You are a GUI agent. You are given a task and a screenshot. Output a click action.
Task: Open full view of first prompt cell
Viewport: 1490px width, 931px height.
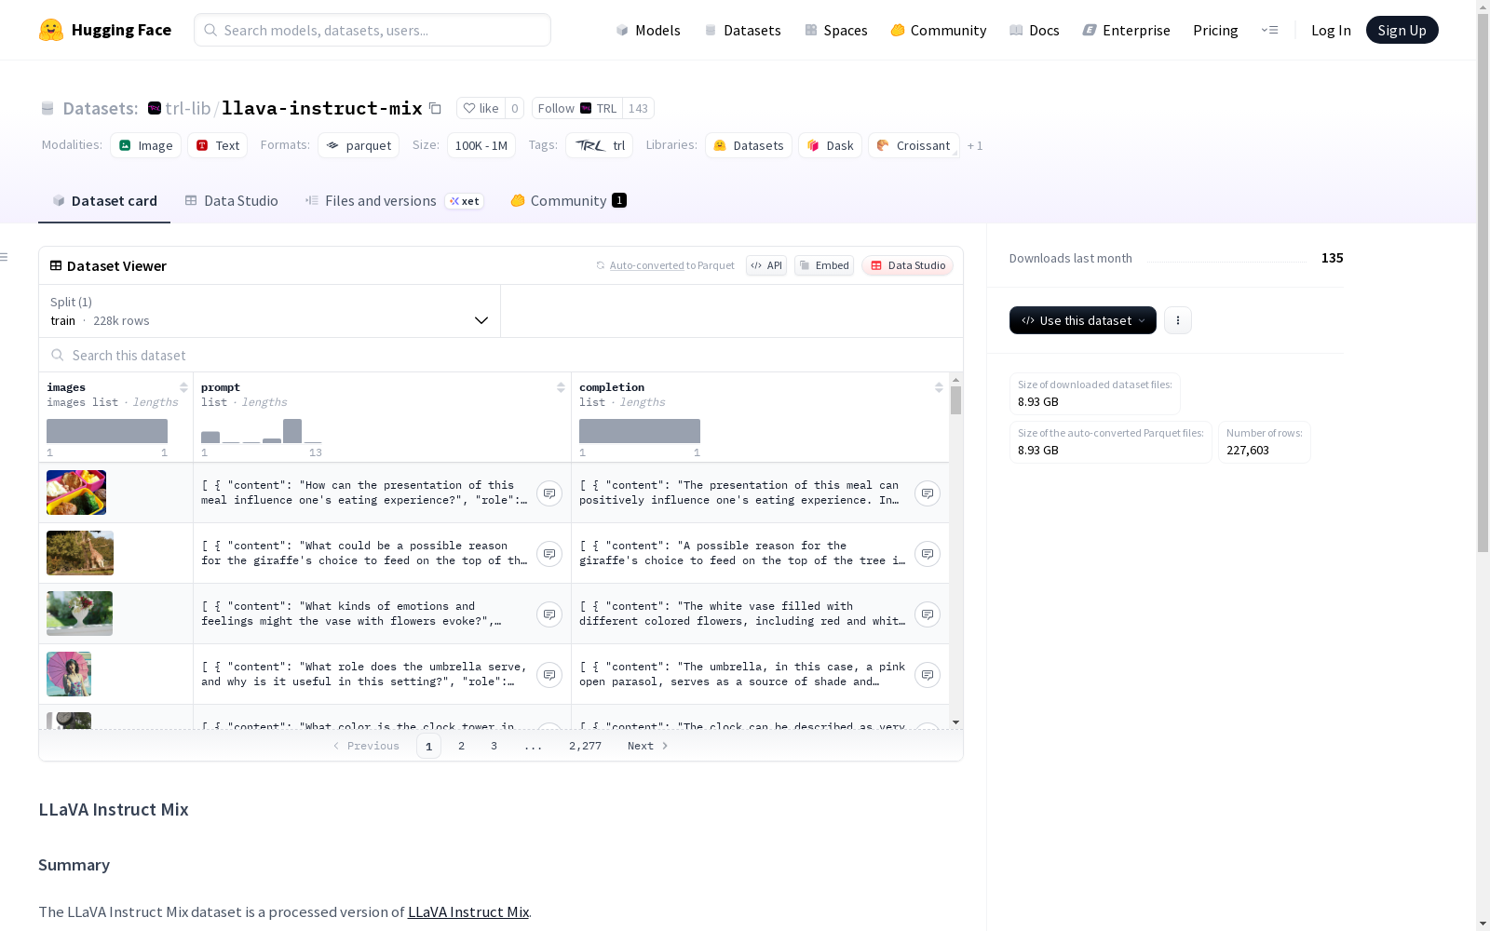point(549,493)
